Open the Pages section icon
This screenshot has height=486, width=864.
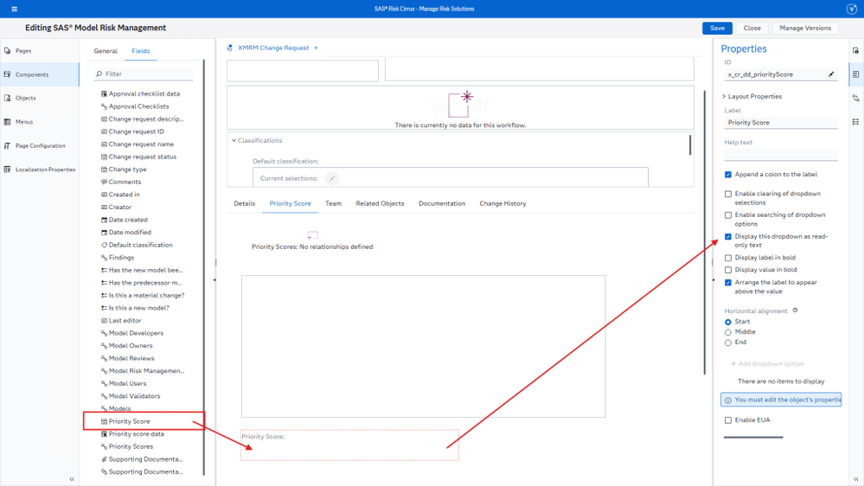tap(7, 51)
